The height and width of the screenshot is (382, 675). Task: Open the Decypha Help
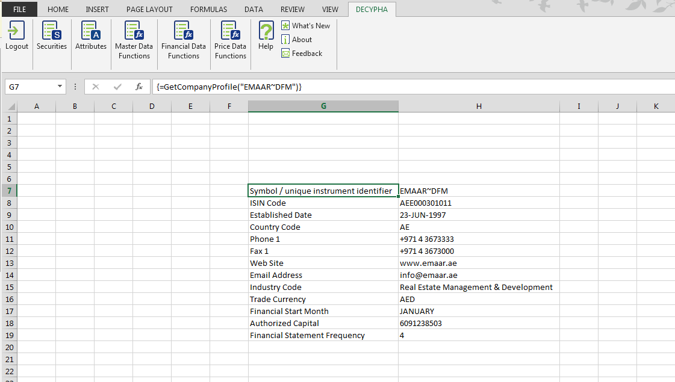pos(266,36)
